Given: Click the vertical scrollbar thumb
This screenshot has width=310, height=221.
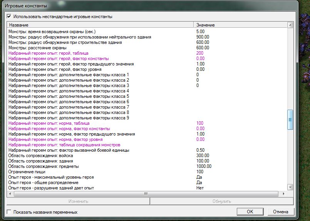Looking at the screenshot, I should pyautogui.click(x=290, y=120).
